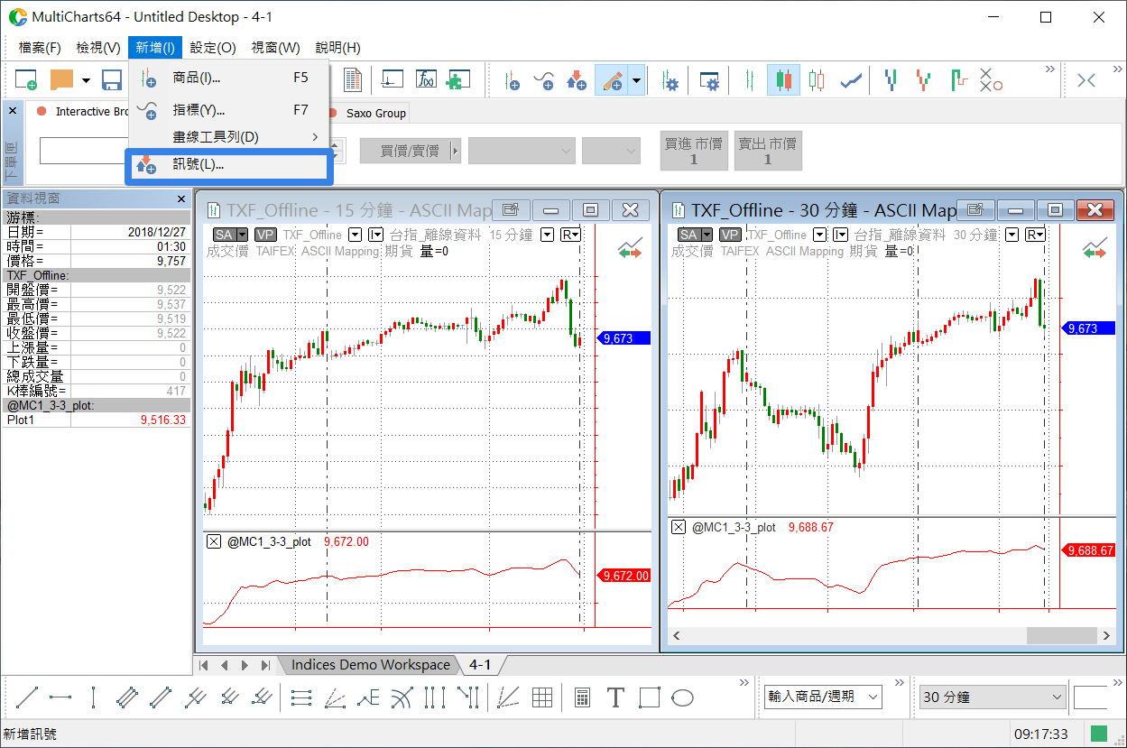Close the 資料視窗 data window panel
This screenshot has height=748, width=1127.
pyautogui.click(x=180, y=199)
